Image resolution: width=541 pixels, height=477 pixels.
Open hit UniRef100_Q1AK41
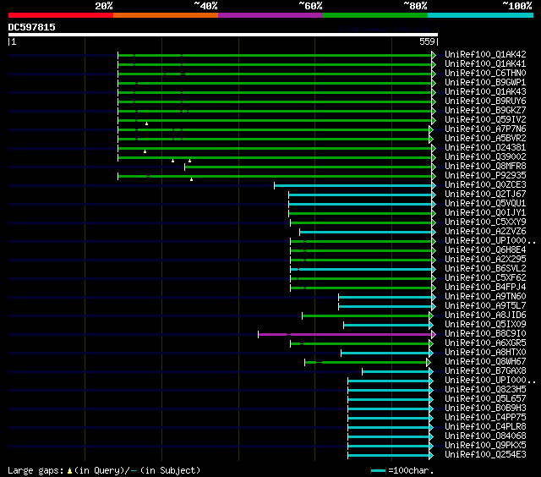pyautogui.click(x=485, y=63)
